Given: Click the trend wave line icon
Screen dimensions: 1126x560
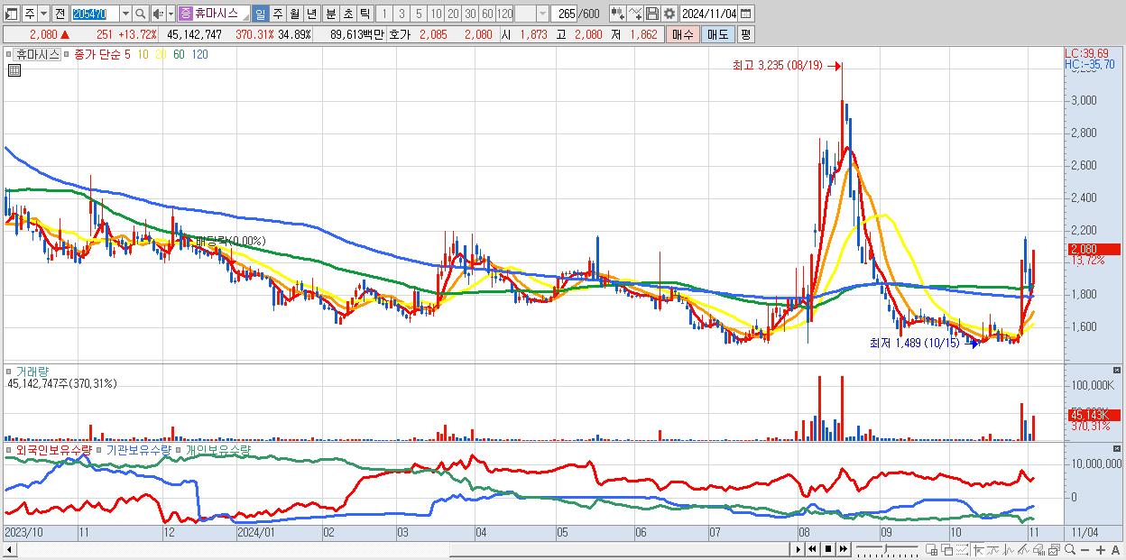Looking at the screenshot, I should (993, 550).
